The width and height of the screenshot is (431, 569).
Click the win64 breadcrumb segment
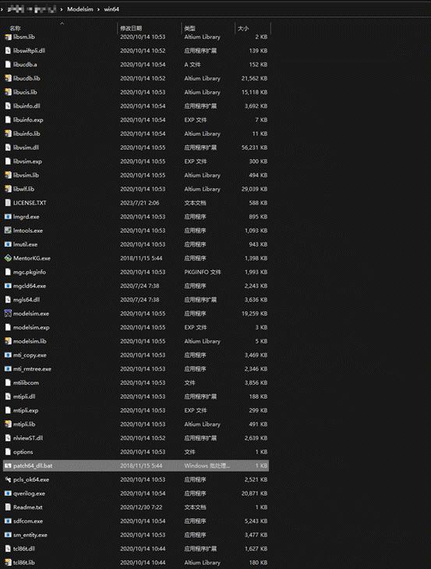(x=111, y=9)
